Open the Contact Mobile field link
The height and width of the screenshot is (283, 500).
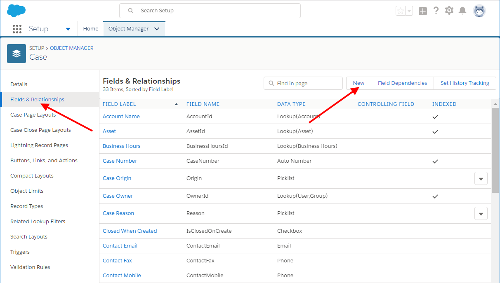tap(122, 275)
